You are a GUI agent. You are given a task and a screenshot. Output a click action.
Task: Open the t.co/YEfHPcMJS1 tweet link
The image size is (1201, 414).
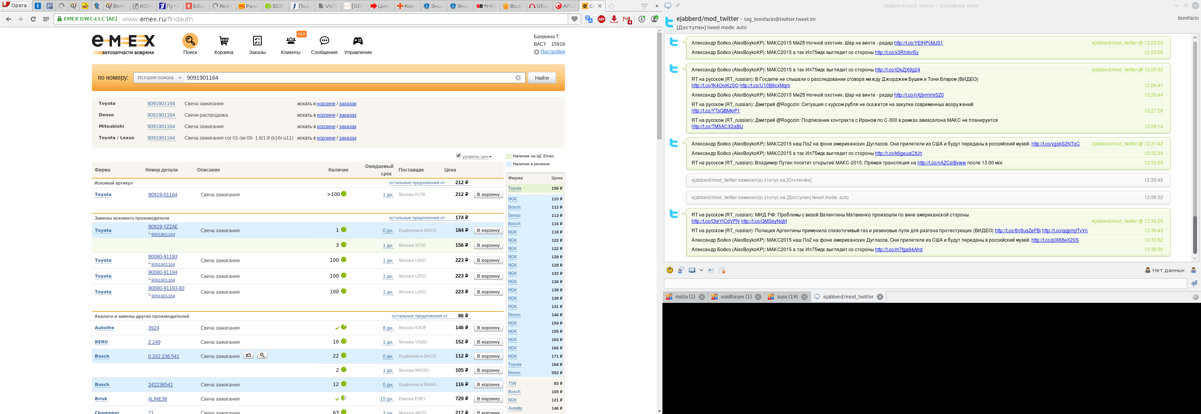click(x=918, y=43)
